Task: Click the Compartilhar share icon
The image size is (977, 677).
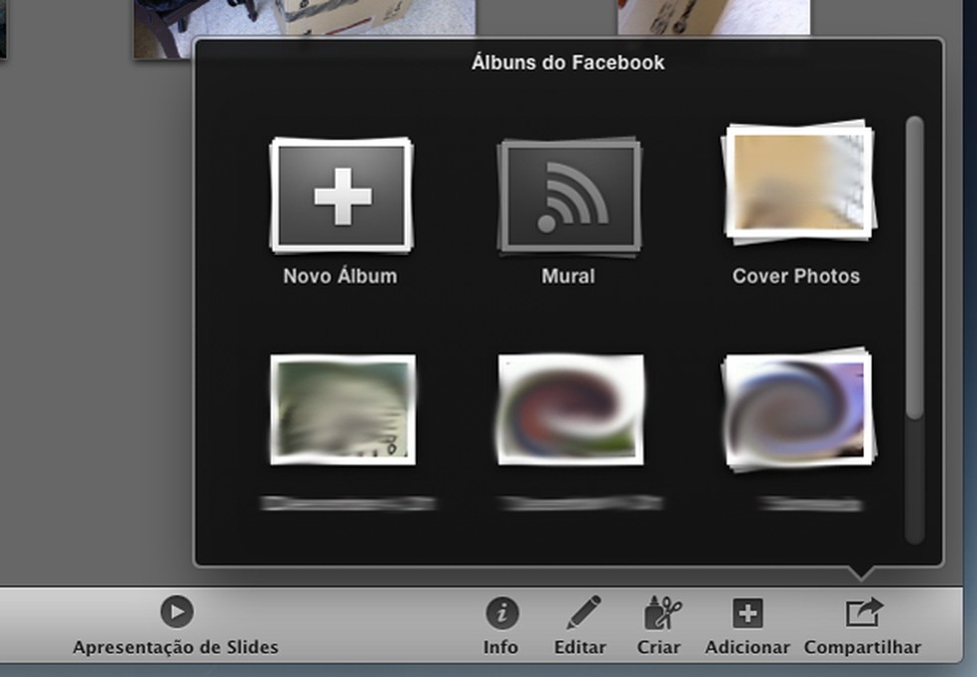Action: point(864,612)
